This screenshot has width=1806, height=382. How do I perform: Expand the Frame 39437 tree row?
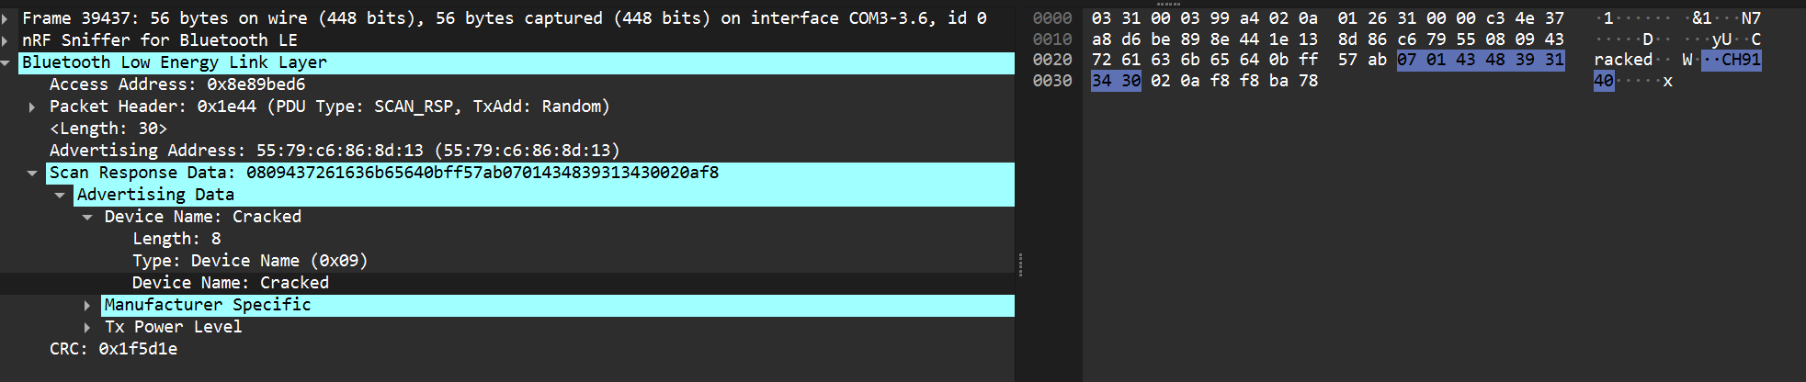(6, 18)
